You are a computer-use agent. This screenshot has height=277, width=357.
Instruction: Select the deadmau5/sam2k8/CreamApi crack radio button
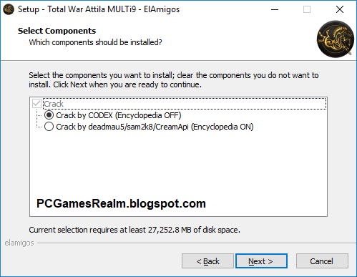coord(49,127)
